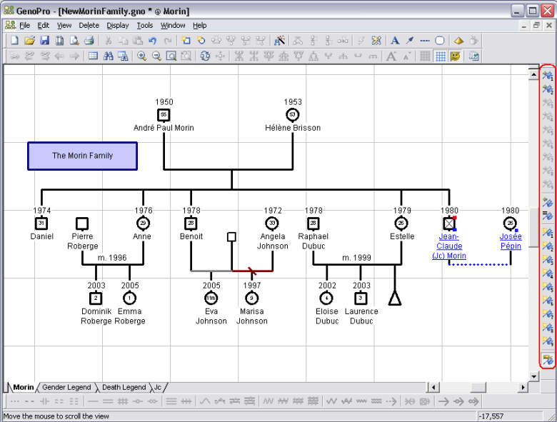Select Hélène Brisson's circle symbol
Image resolution: width=557 pixels, height=422 pixels.
tap(292, 115)
